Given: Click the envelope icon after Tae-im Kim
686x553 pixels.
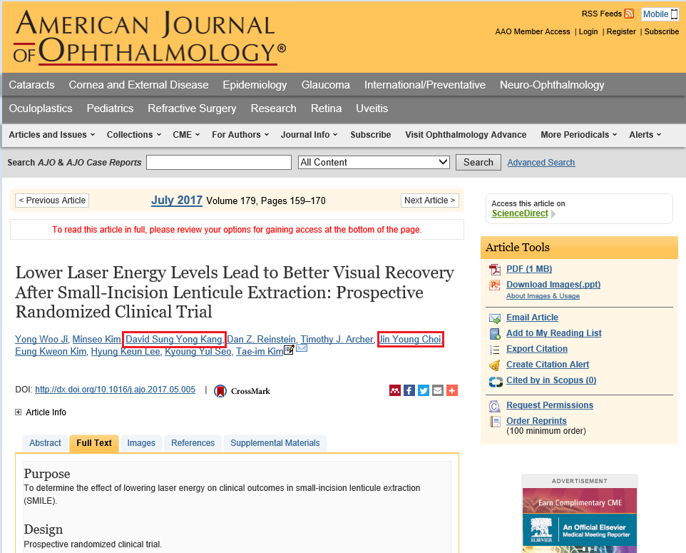Looking at the screenshot, I should [302, 348].
